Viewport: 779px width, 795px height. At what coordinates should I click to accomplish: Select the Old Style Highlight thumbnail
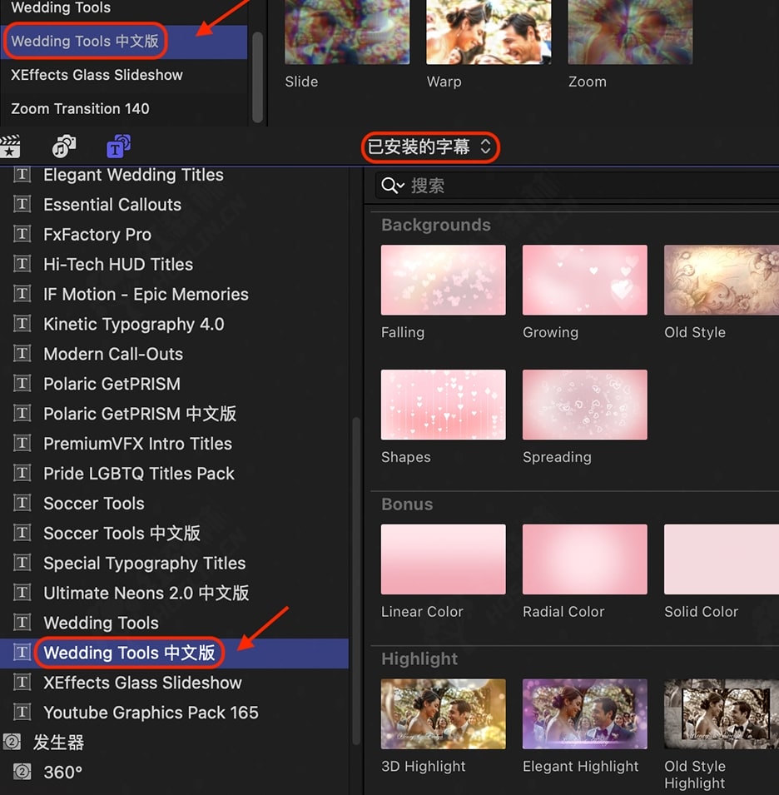tap(722, 714)
